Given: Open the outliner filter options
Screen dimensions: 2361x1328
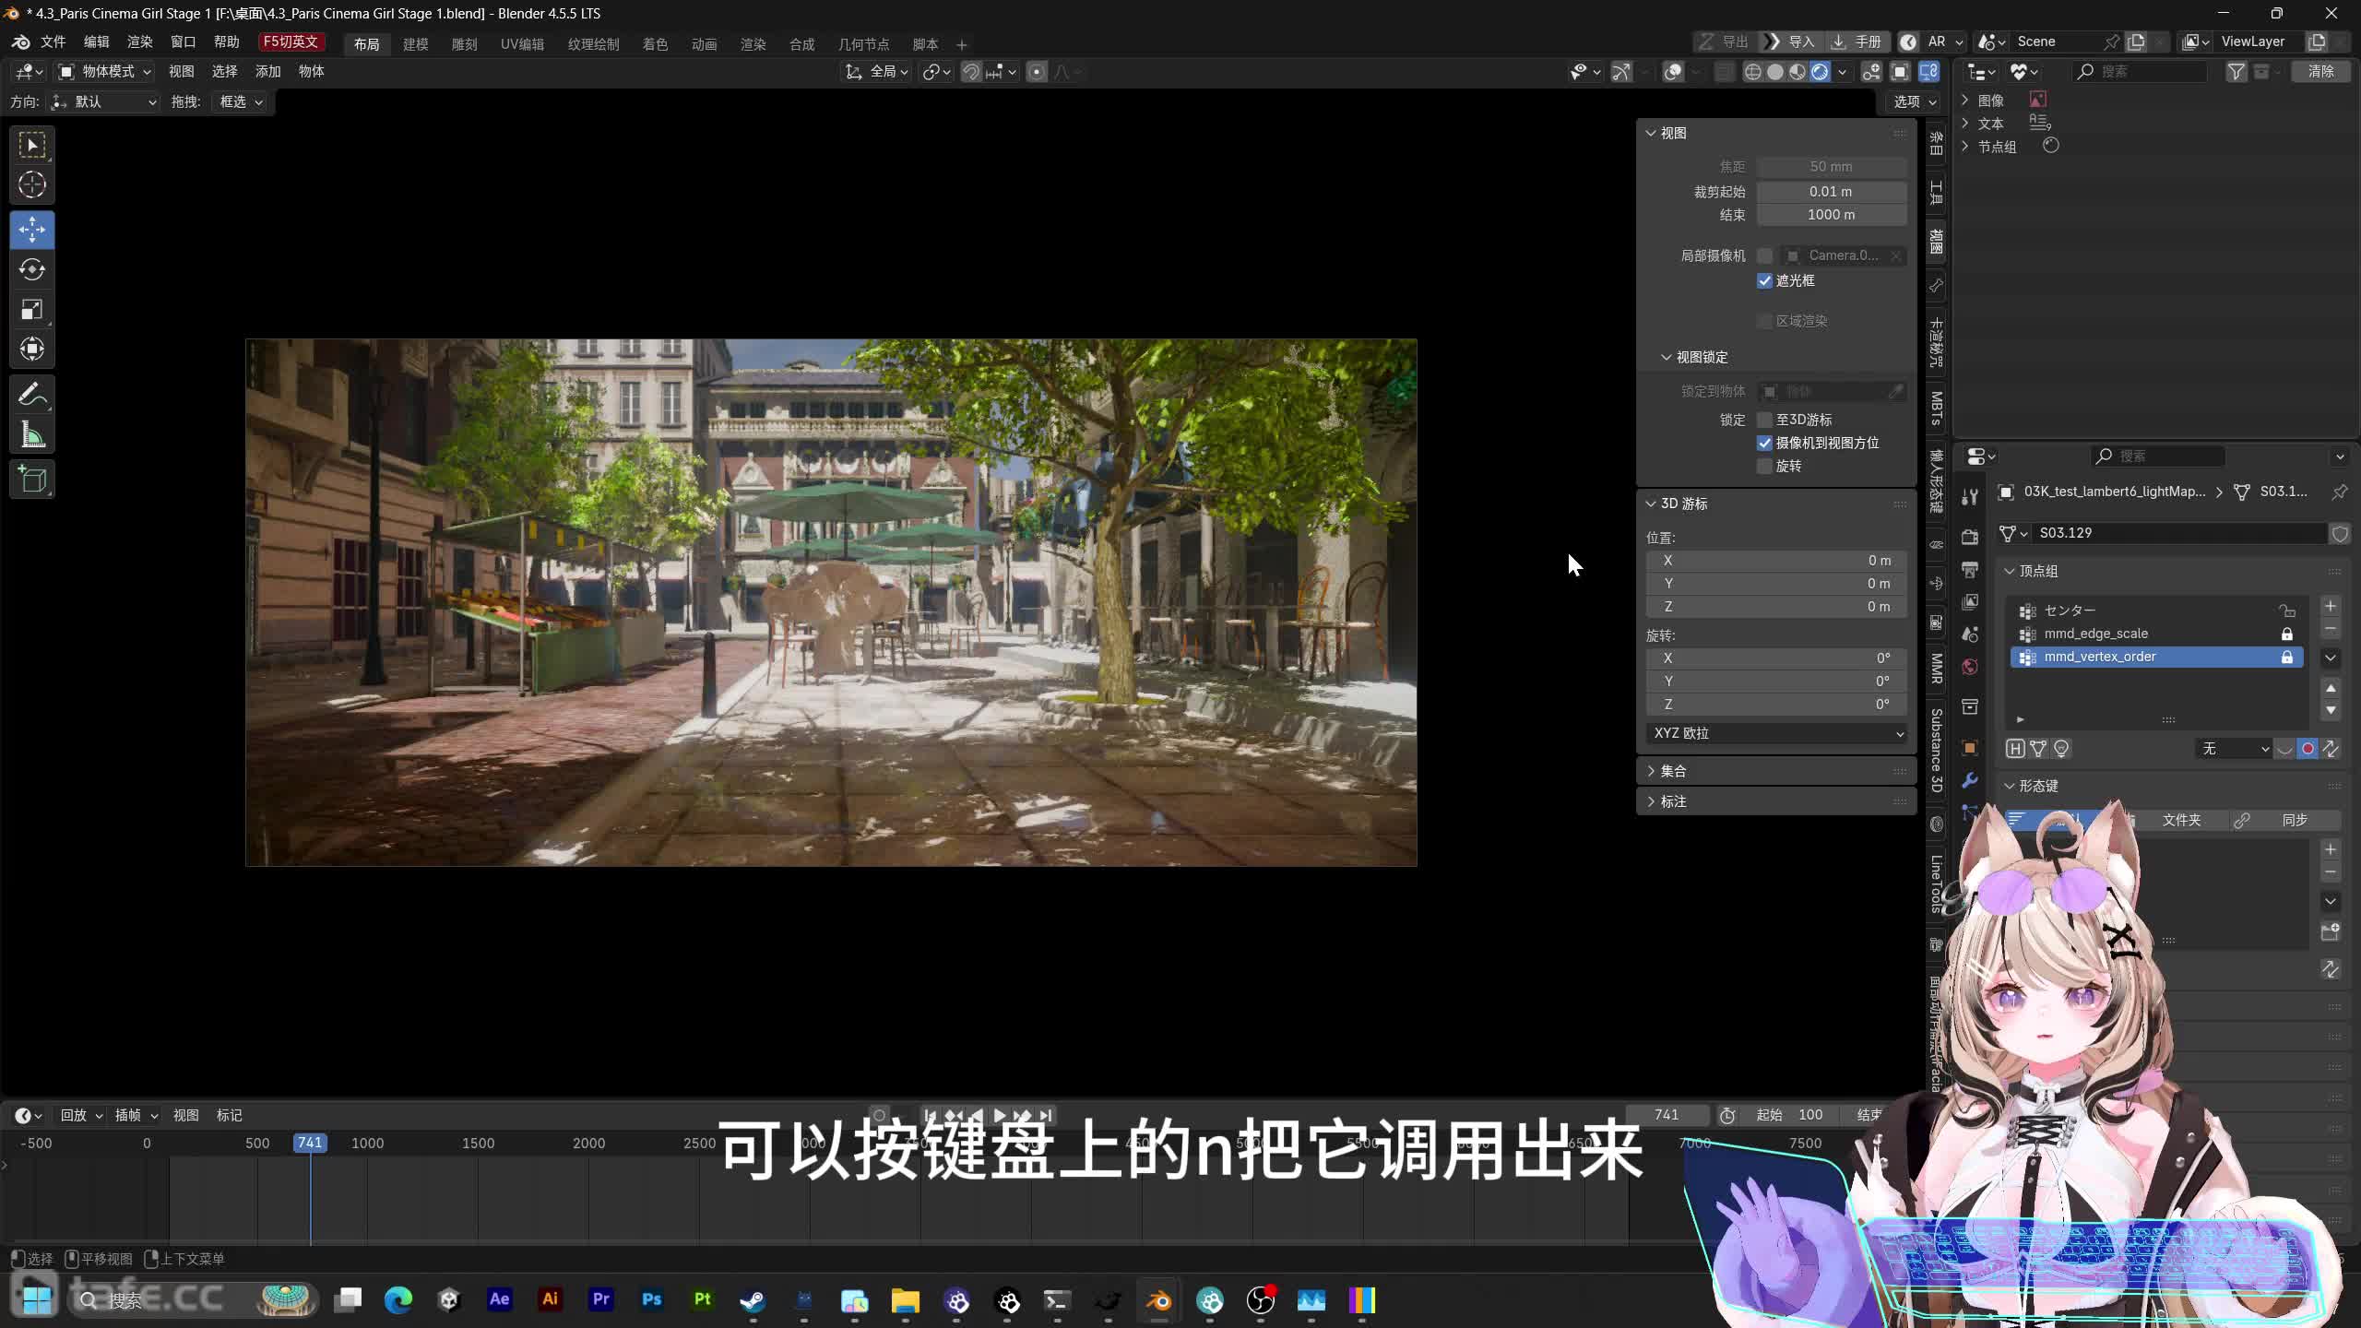Looking at the screenshot, I should pyautogui.click(x=2236, y=72).
